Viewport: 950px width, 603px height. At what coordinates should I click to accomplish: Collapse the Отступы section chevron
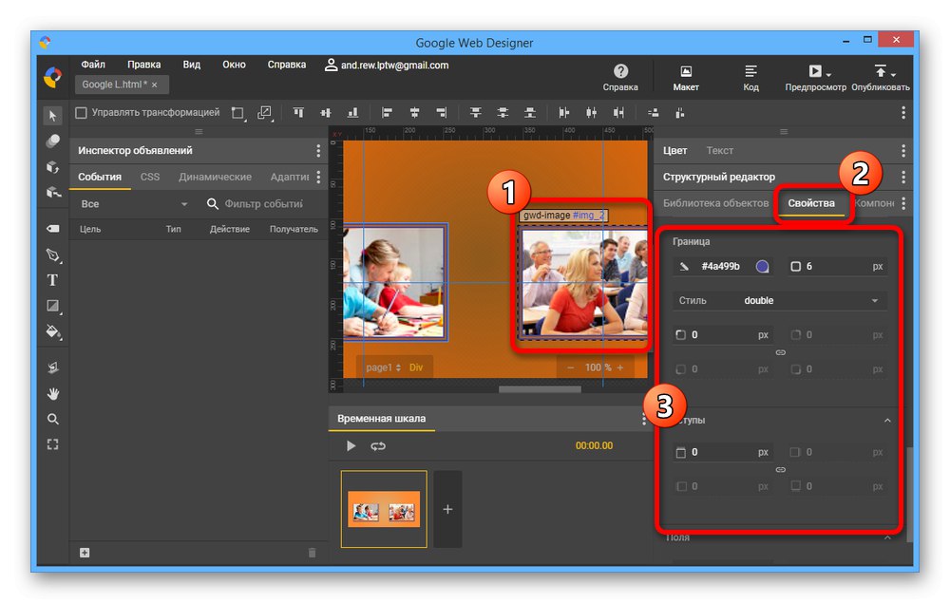coord(887,421)
